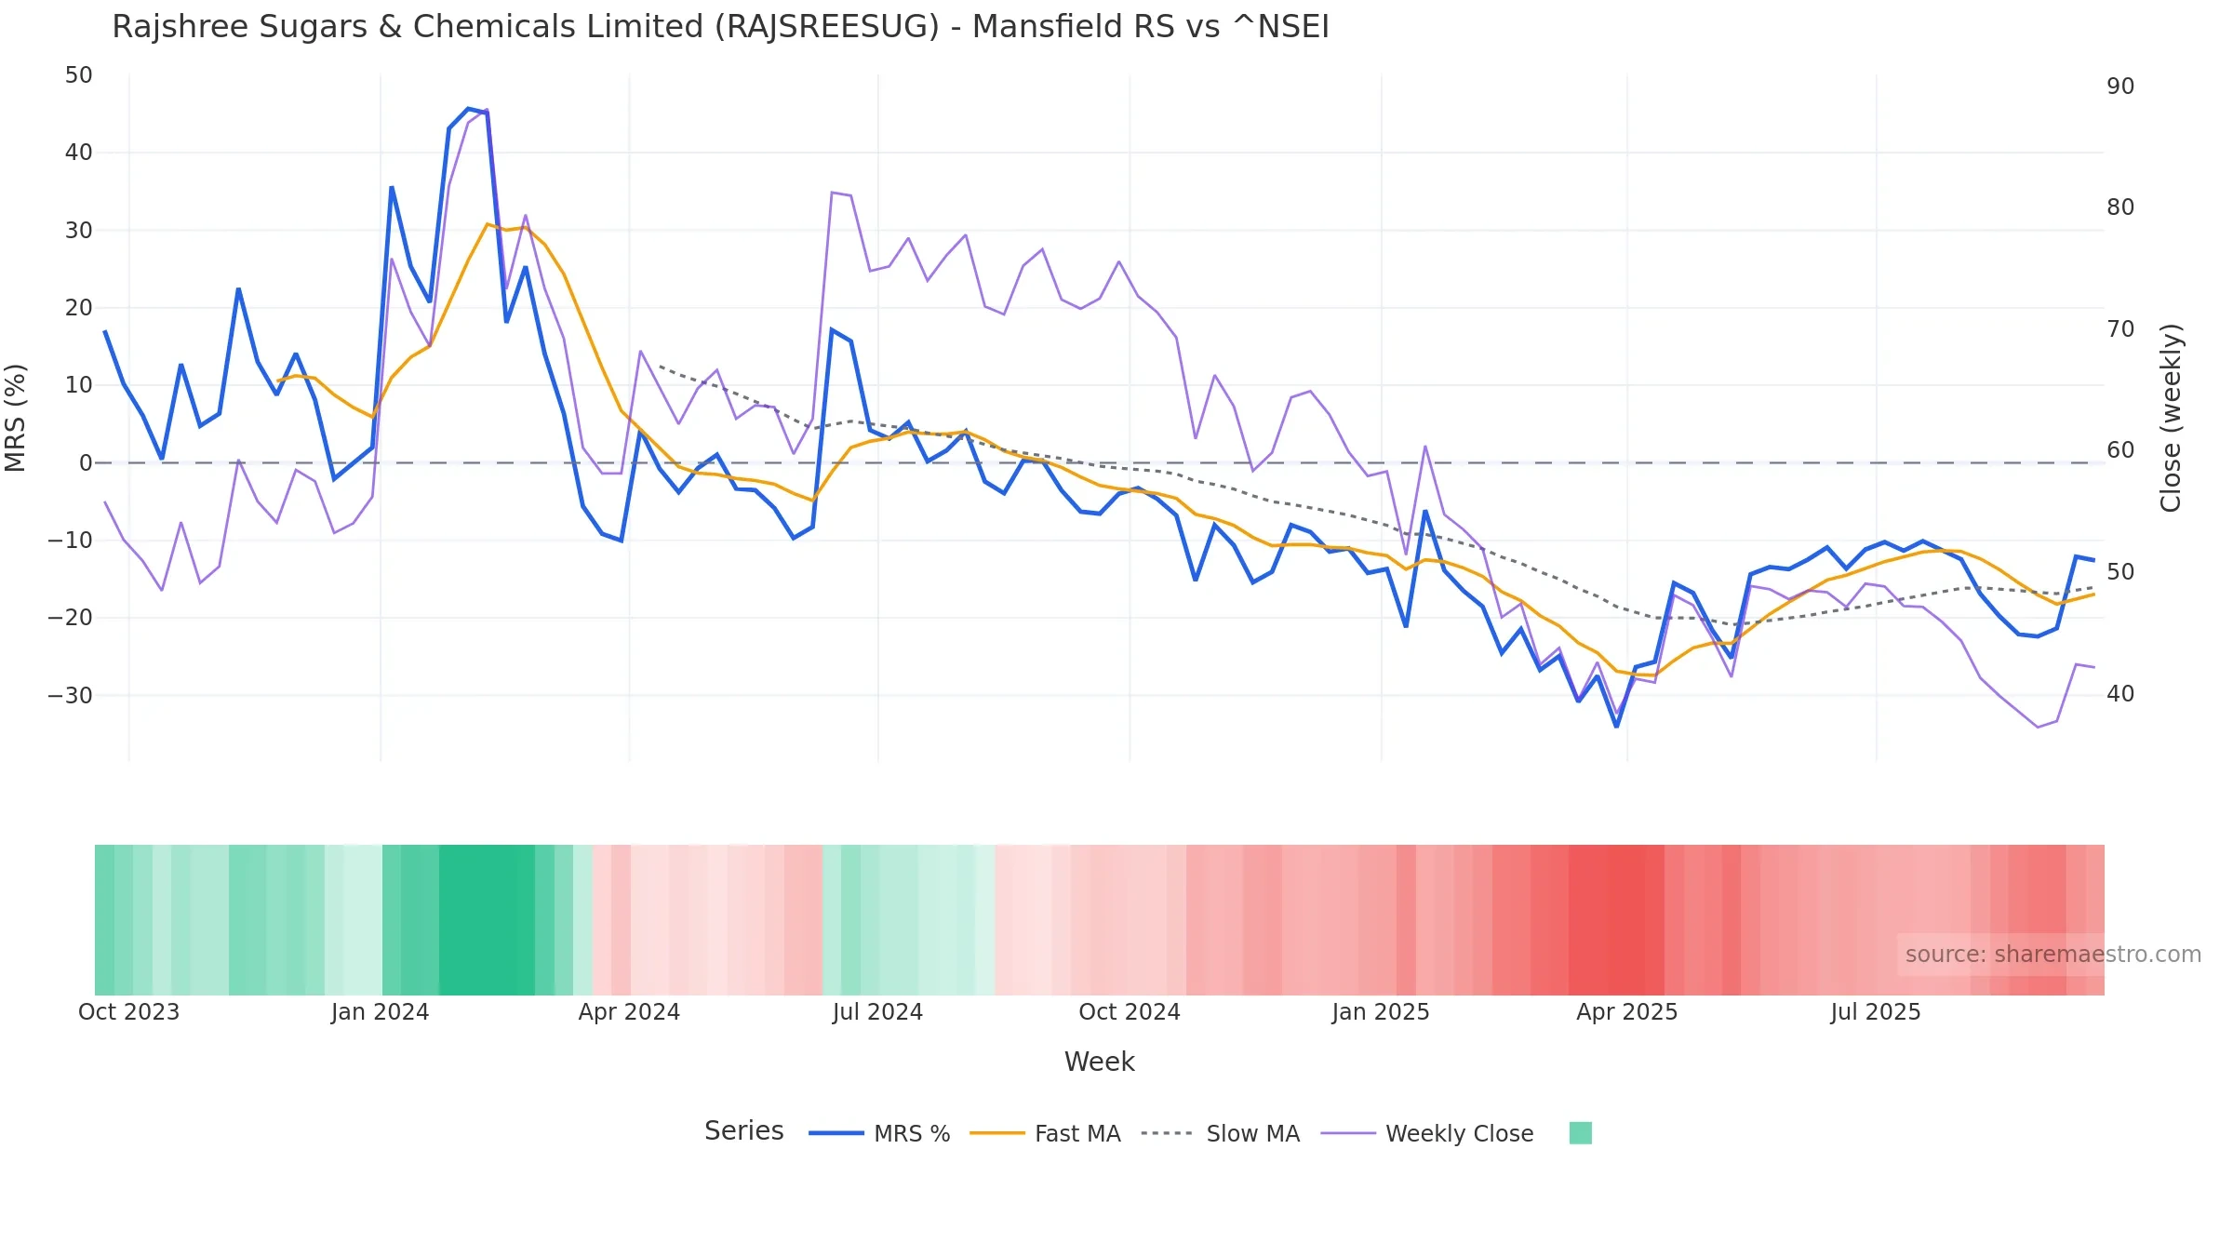Viewport: 2233px width, 1256px height.
Task: Toggle the Weekly Close legend entry
Action: (1427, 1133)
